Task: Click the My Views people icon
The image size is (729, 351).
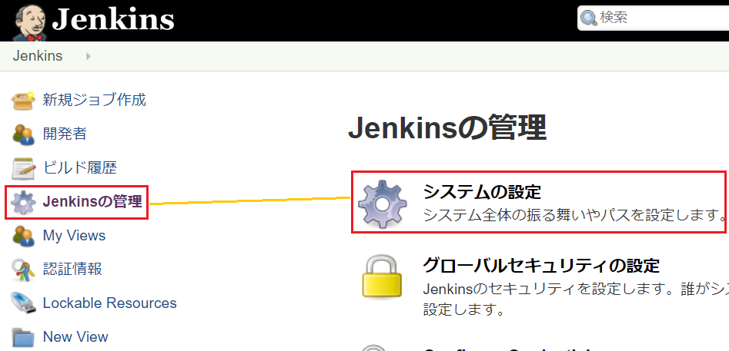Action: click(x=23, y=236)
